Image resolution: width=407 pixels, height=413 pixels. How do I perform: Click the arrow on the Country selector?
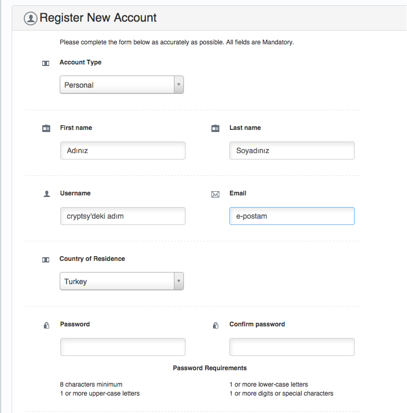(x=179, y=281)
